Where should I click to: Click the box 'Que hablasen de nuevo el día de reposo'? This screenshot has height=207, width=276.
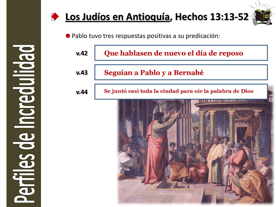tap(181, 53)
